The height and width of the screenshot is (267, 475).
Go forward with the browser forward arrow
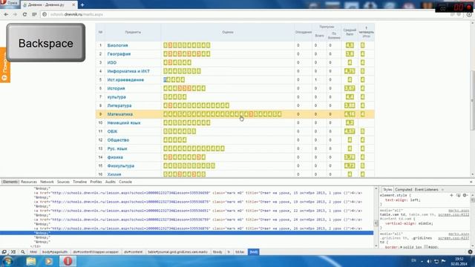point(15,14)
